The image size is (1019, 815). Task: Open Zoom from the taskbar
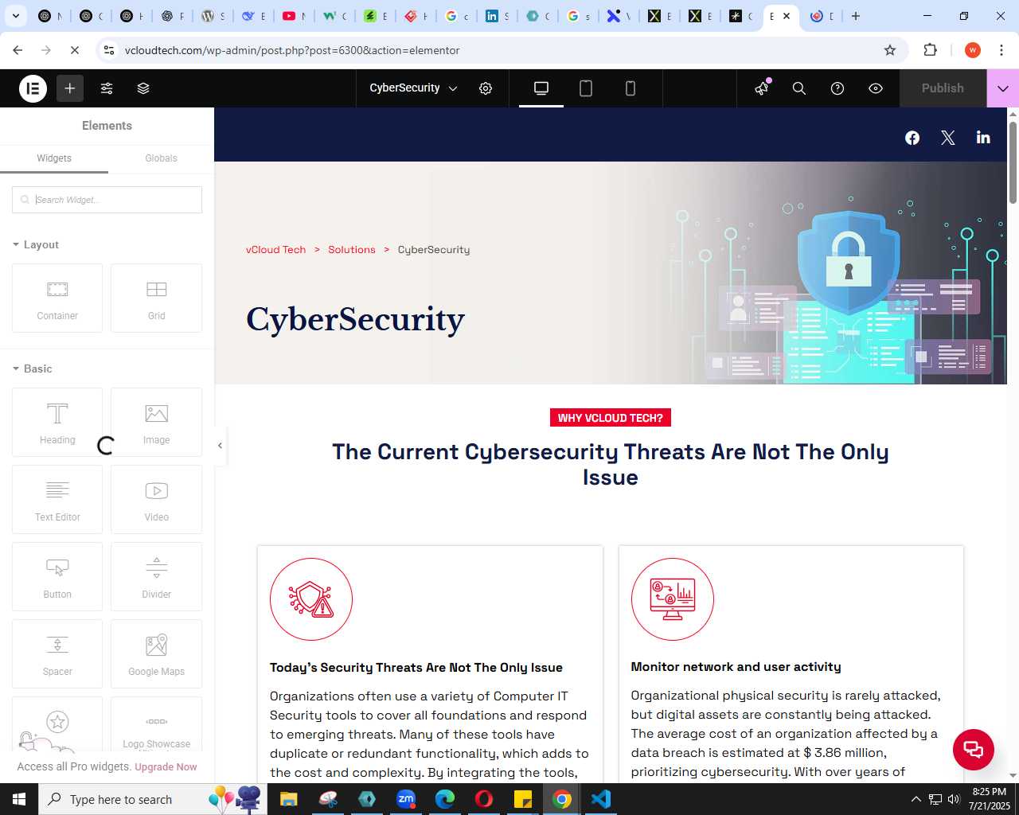406,799
